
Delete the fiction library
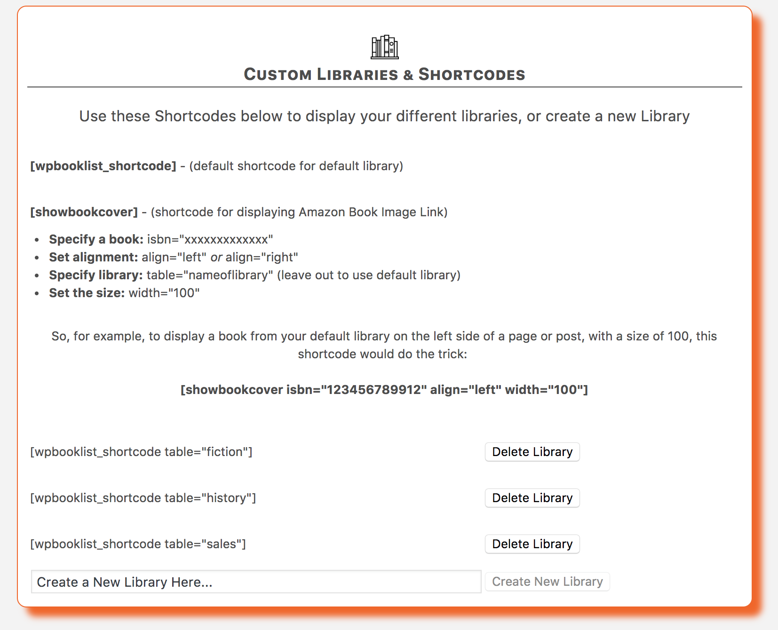[532, 452]
